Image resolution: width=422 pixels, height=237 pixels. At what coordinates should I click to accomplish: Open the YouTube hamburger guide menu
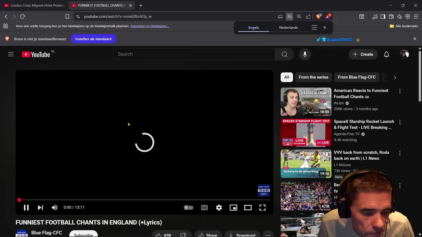pos(11,54)
